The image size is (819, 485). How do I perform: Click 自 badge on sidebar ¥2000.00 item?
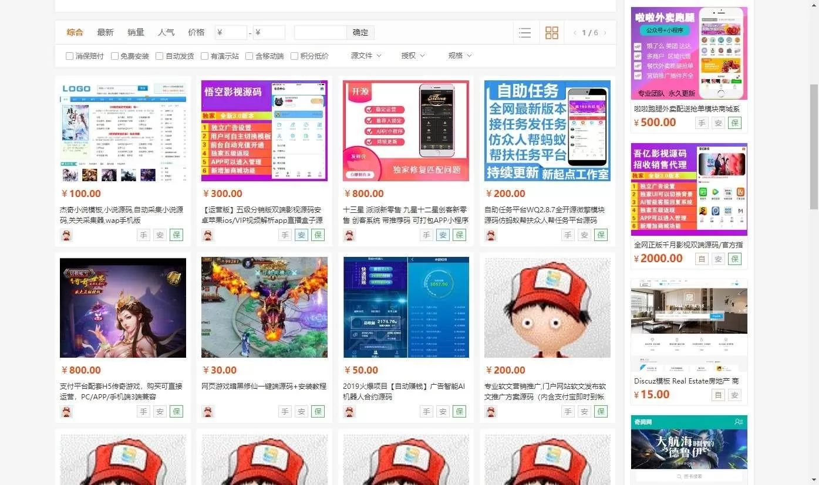pyautogui.click(x=702, y=259)
